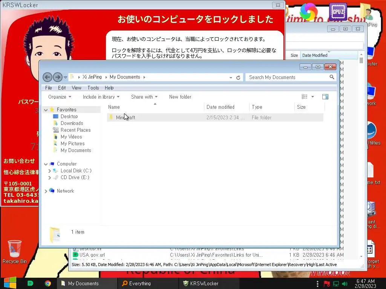
Task: Select CD Drive (E:) in tree
Action: pos(75,178)
